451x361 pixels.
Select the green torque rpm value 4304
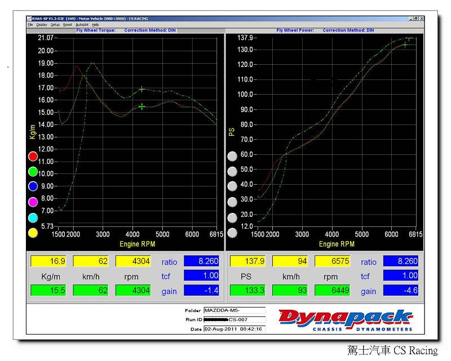133,290
